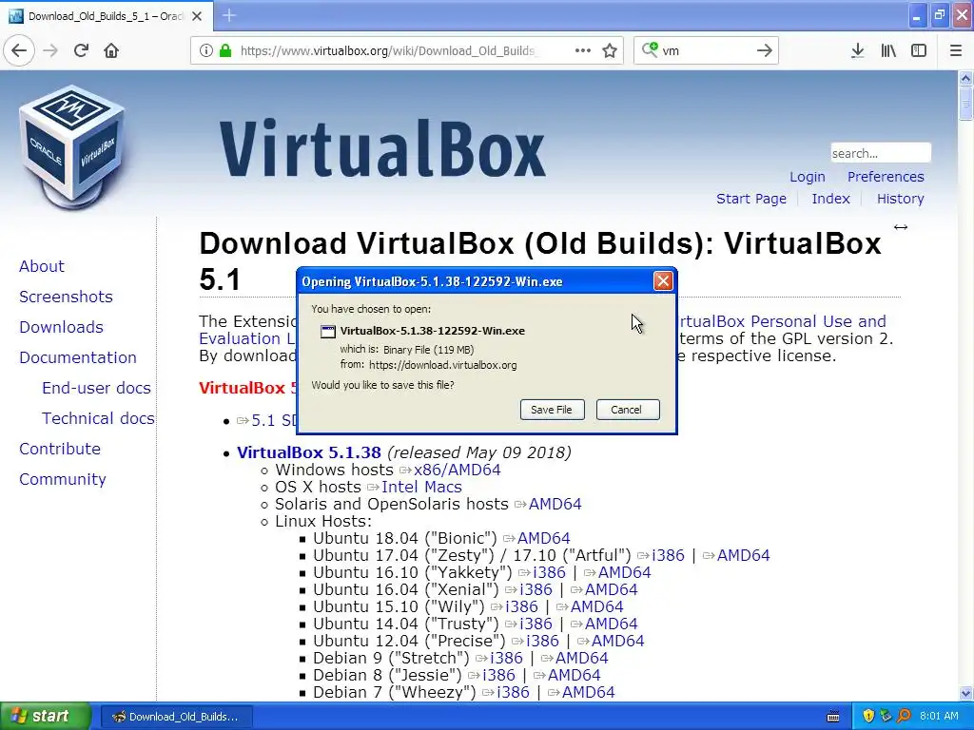Open Screenshots in the sidebar
Screen dimensions: 974x730
(x=66, y=297)
